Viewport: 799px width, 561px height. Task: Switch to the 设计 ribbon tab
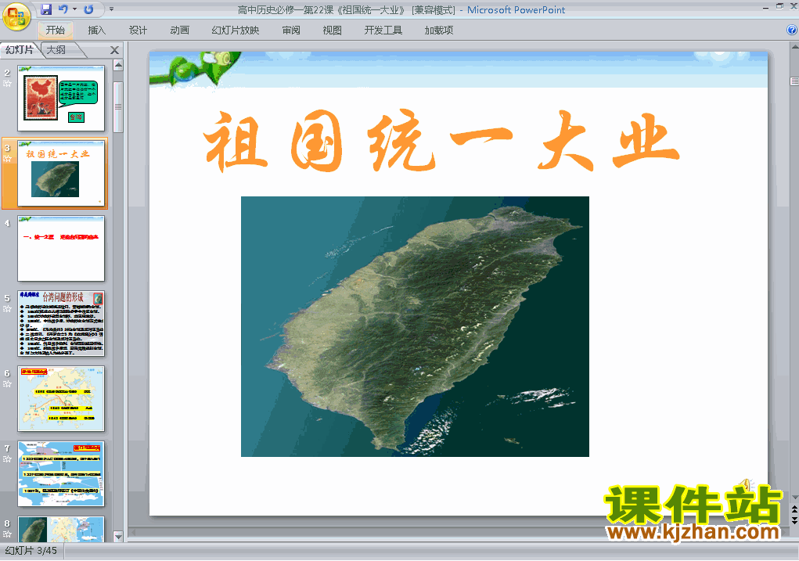tap(138, 30)
